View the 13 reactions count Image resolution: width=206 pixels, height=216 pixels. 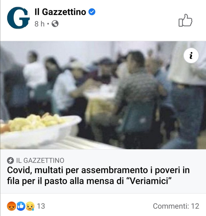pos(41,206)
